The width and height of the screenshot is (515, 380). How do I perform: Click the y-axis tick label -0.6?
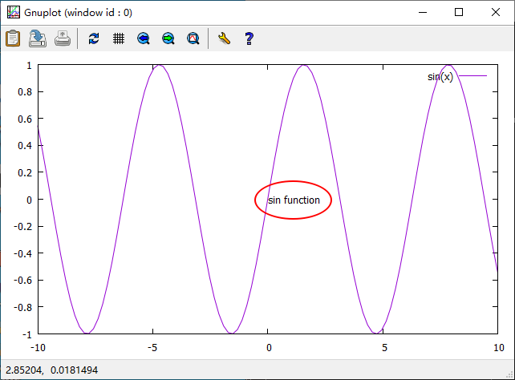pos(23,281)
